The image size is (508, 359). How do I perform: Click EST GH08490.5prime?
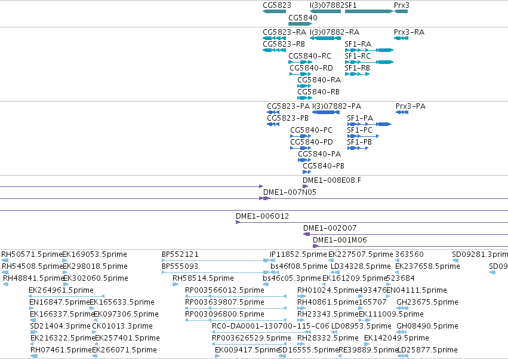(427, 327)
